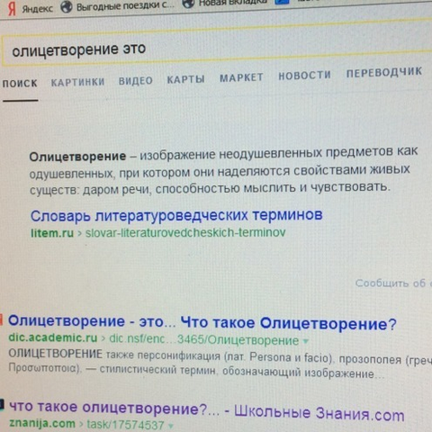
Task: Open the Выгодные поездки bookmark
Action: (x=125, y=6)
